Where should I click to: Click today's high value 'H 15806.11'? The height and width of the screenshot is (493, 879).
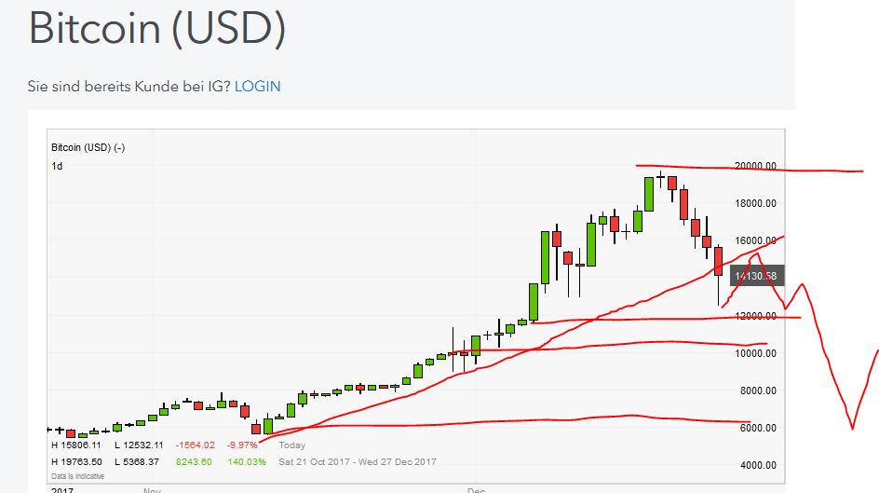[x=76, y=445]
